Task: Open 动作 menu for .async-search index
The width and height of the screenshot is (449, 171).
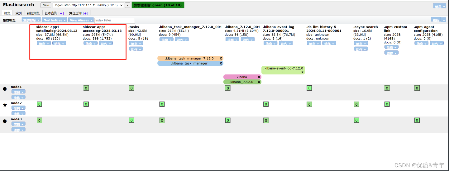Action: [x=361, y=49]
